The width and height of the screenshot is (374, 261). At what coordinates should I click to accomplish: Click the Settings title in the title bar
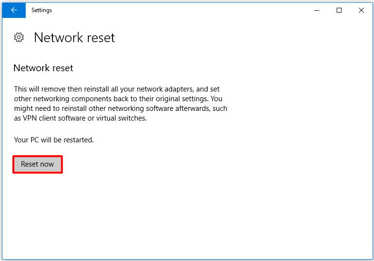coord(42,10)
